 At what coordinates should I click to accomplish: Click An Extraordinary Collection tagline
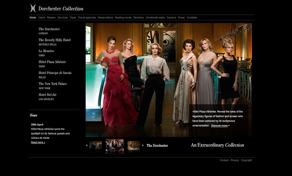coord(217,145)
